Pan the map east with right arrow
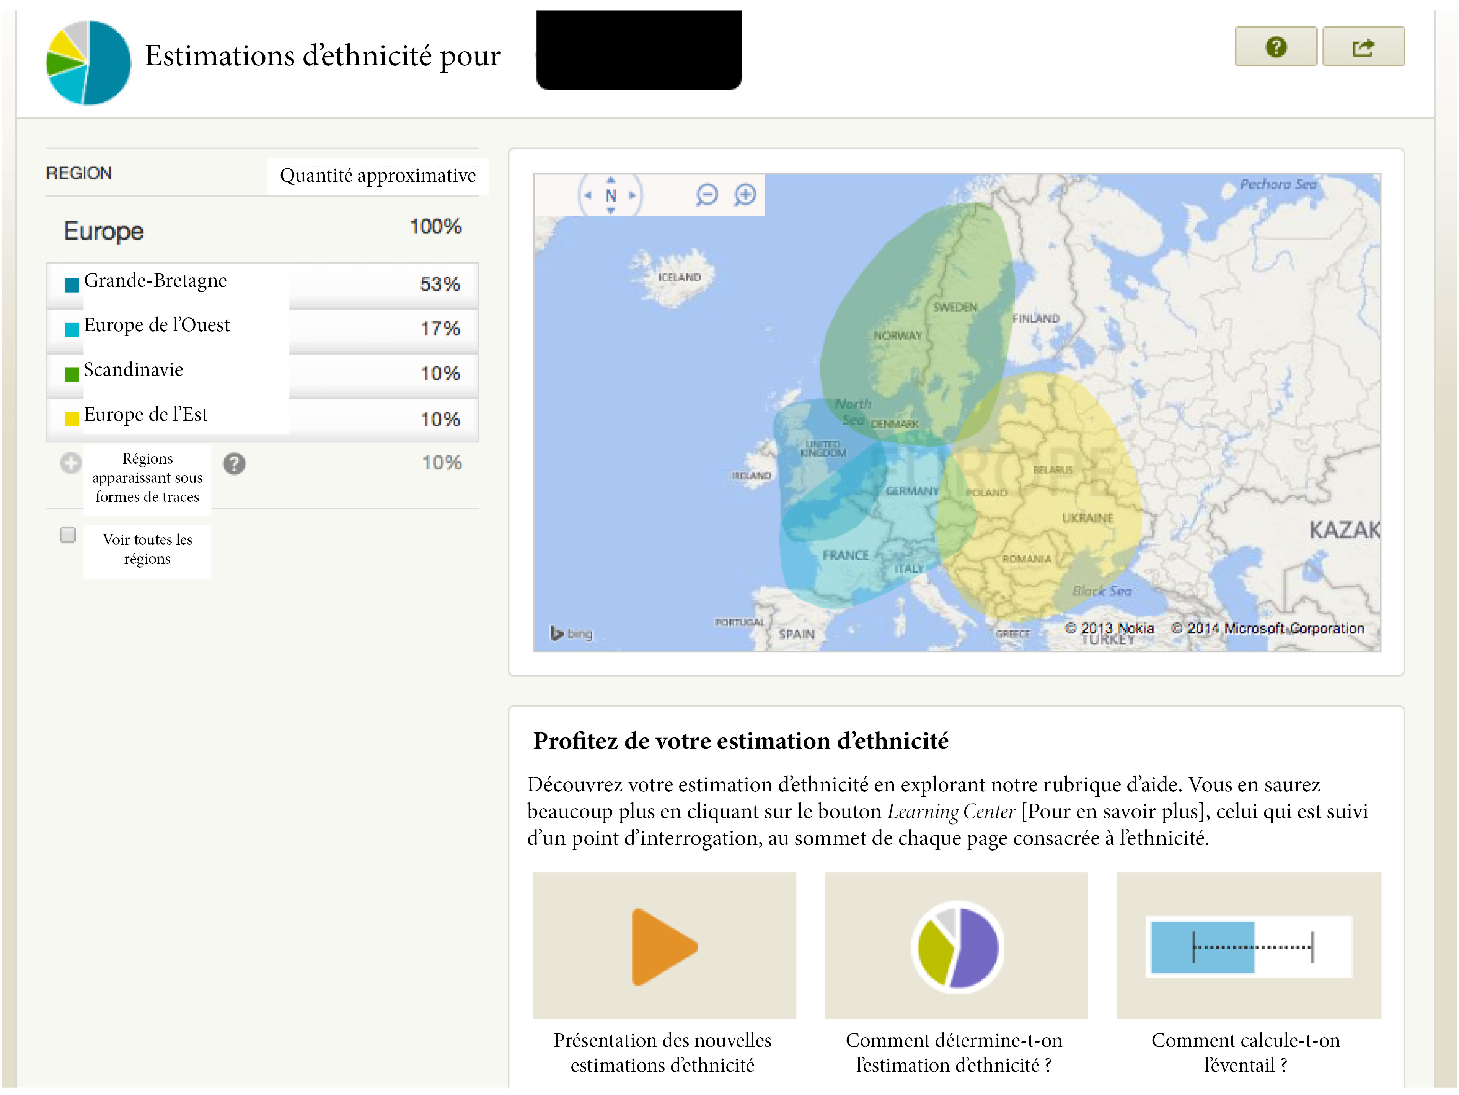 tap(632, 195)
